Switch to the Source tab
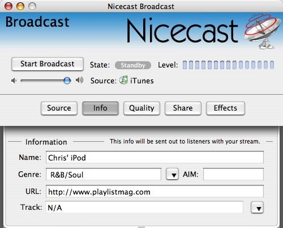Image resolution: width=283 pixels, height=228 pixels. pyautogui.click(x=59, y=108)
